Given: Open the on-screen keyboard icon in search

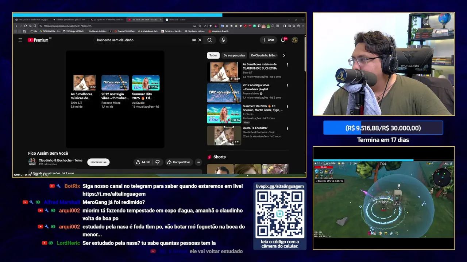Looking at the screenshot, I should 194,40.
